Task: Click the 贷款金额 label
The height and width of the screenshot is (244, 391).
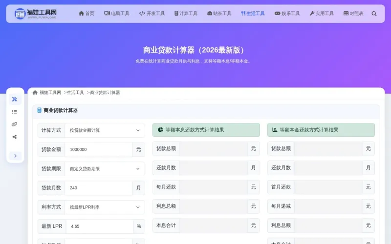Action: tap(51, 149)
